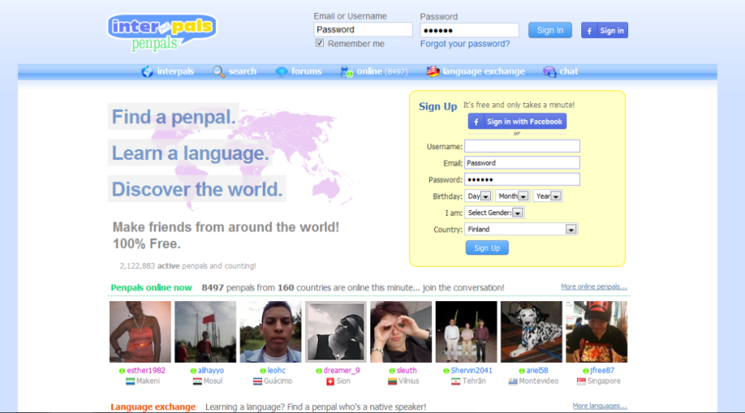Screen dimensions: 745x413
Task: Click the flag icon beside Makeni
Action: click(130, 381)
